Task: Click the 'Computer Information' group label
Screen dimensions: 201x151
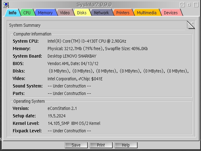Action: [x=32, y=34]
